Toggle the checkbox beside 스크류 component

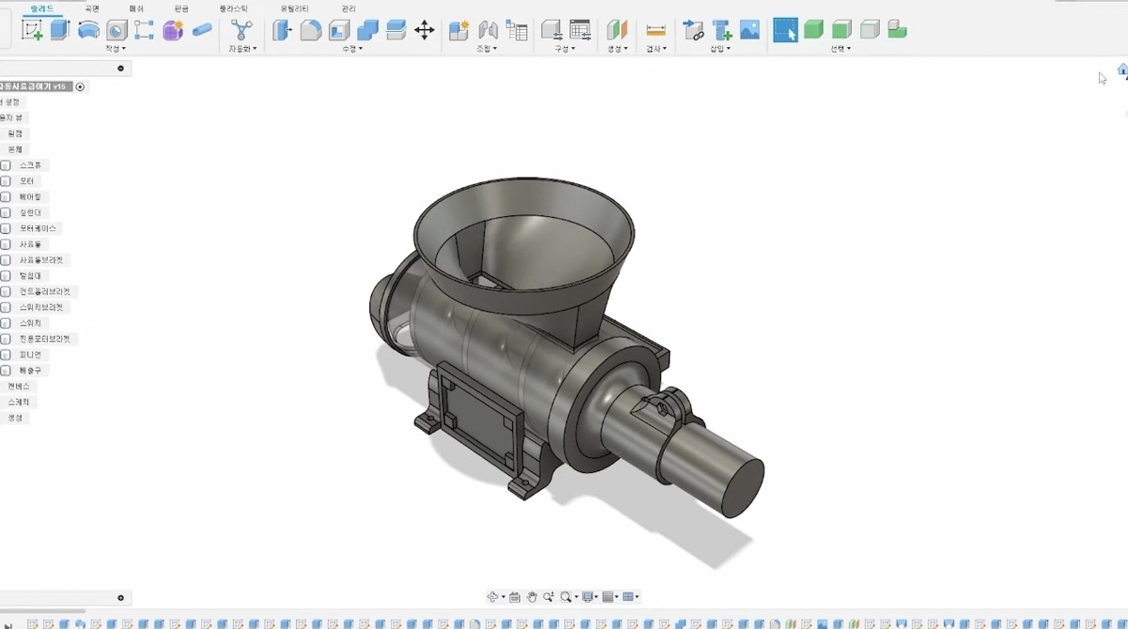click(x=6, y=165)
